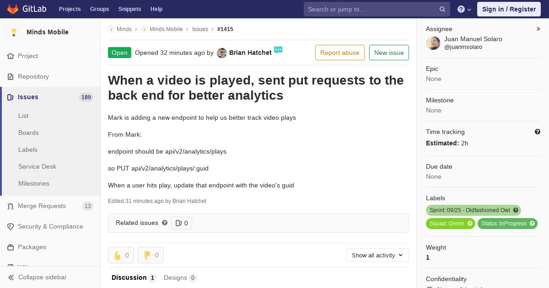Click the @juanmsolaro username
The image size is (549, 288).
pyautogui.click(x=463, y=47)
